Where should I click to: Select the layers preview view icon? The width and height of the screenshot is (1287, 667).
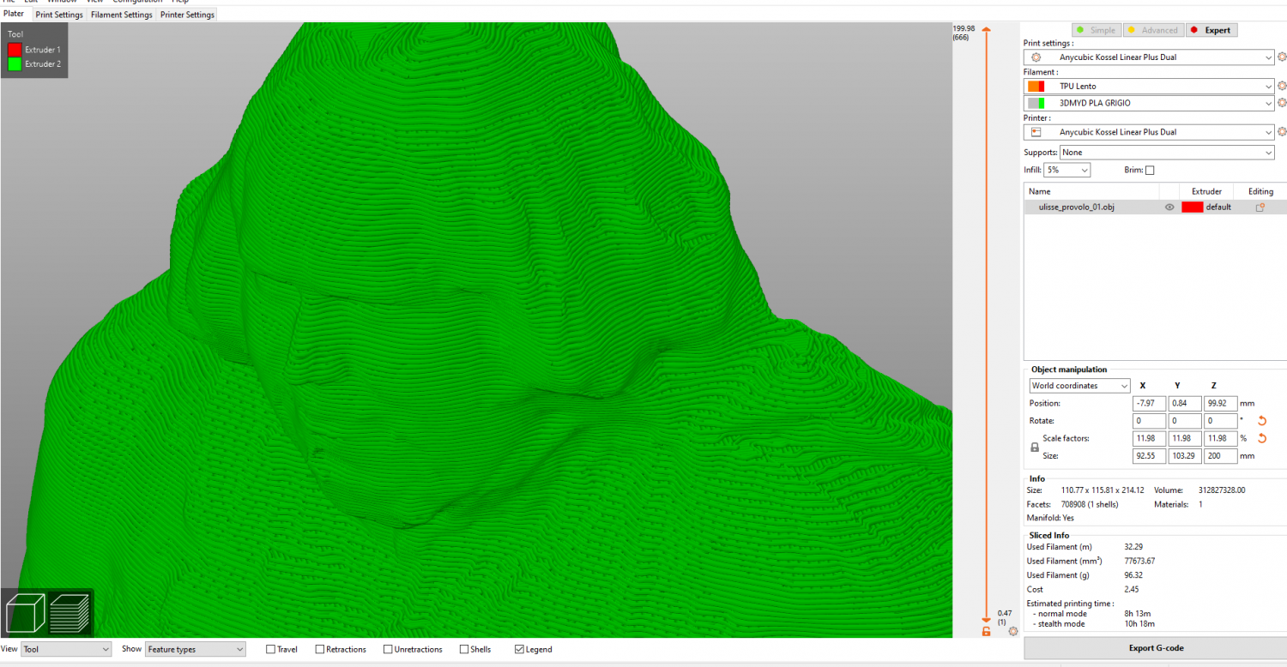click(x=69, y=613)
